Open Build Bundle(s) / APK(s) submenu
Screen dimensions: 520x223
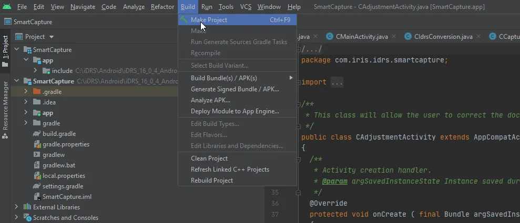click(x=238, y=78)
